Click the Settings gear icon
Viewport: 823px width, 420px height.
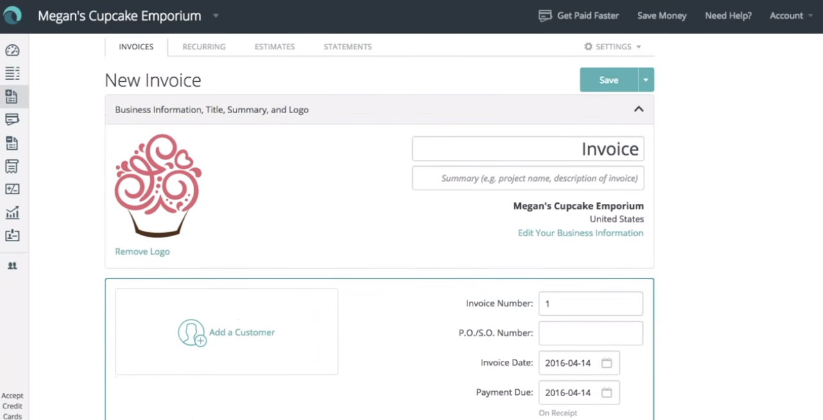tap(588, 46)
